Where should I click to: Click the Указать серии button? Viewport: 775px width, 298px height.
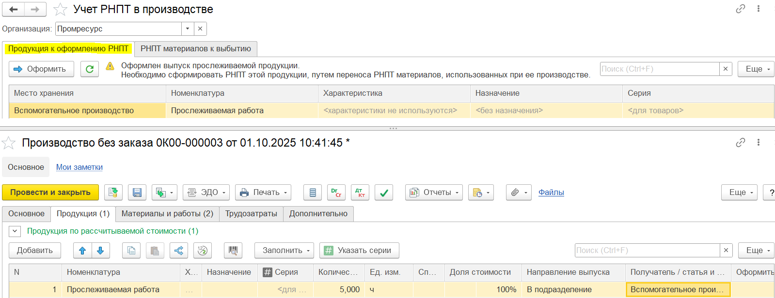359,251
